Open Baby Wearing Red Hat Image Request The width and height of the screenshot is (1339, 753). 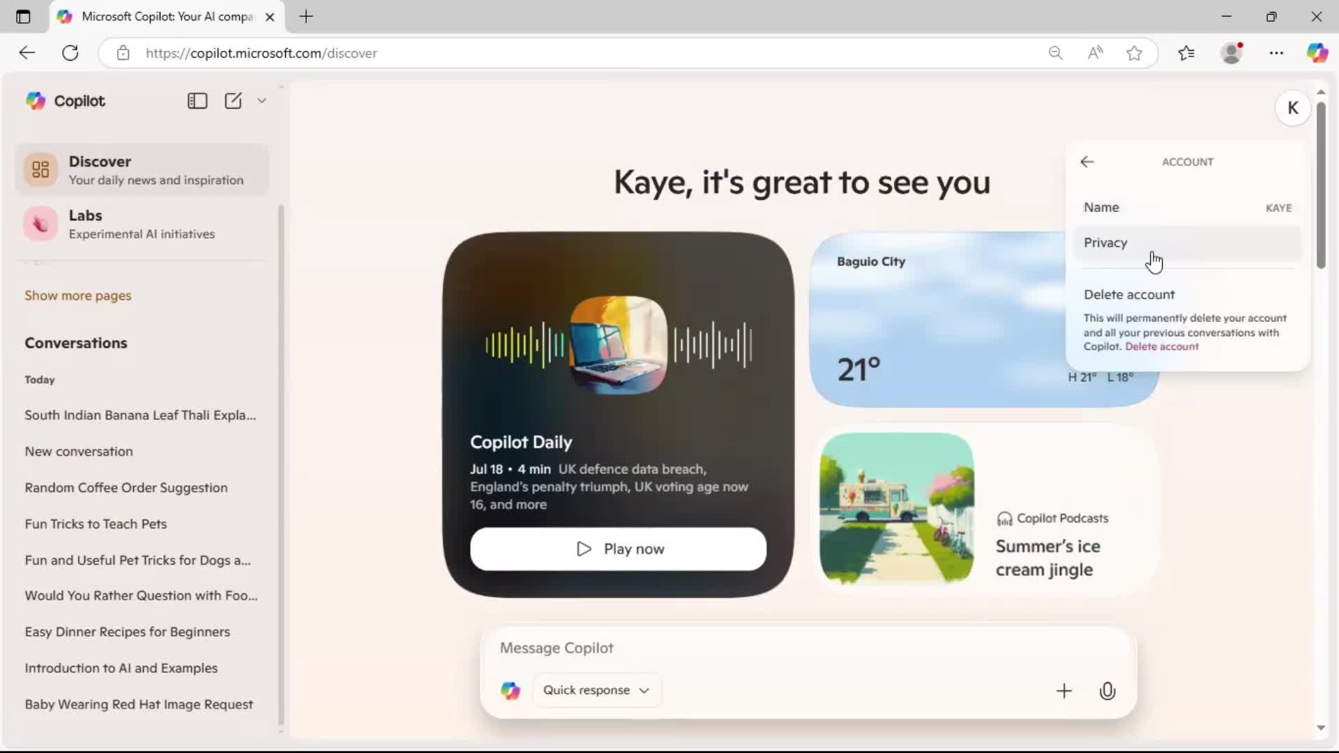point(139,704)
